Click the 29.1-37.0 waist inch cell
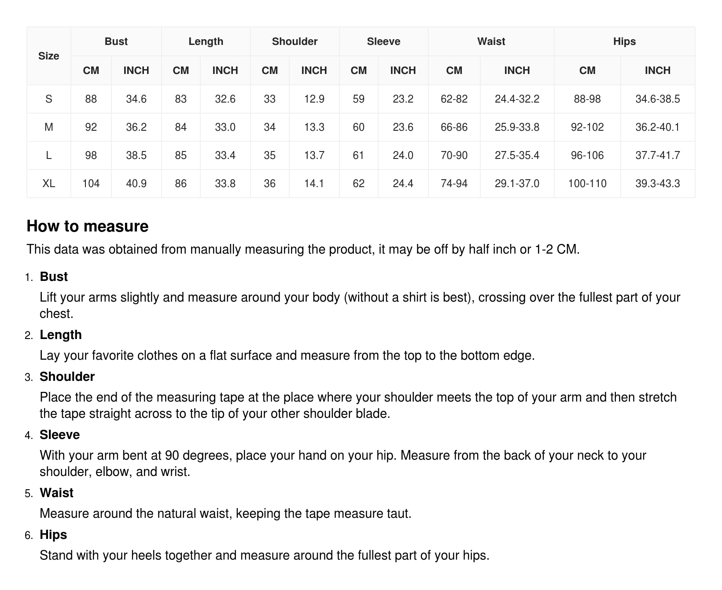722x590 pixels. coord(517,184)
